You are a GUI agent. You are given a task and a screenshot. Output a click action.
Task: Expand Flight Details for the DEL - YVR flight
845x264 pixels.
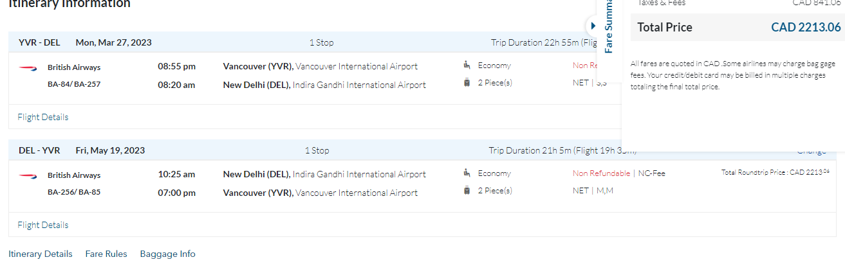pyautogui.click(x=43, y=225)
